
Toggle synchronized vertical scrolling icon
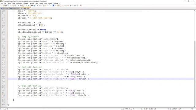pos(43,5)
